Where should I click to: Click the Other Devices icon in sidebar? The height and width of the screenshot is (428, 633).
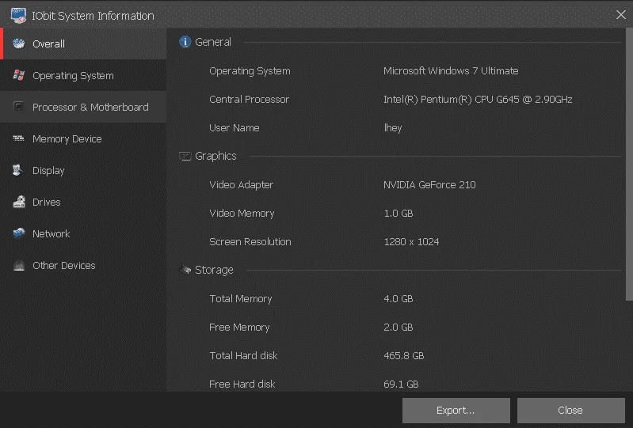coord(18,265)
